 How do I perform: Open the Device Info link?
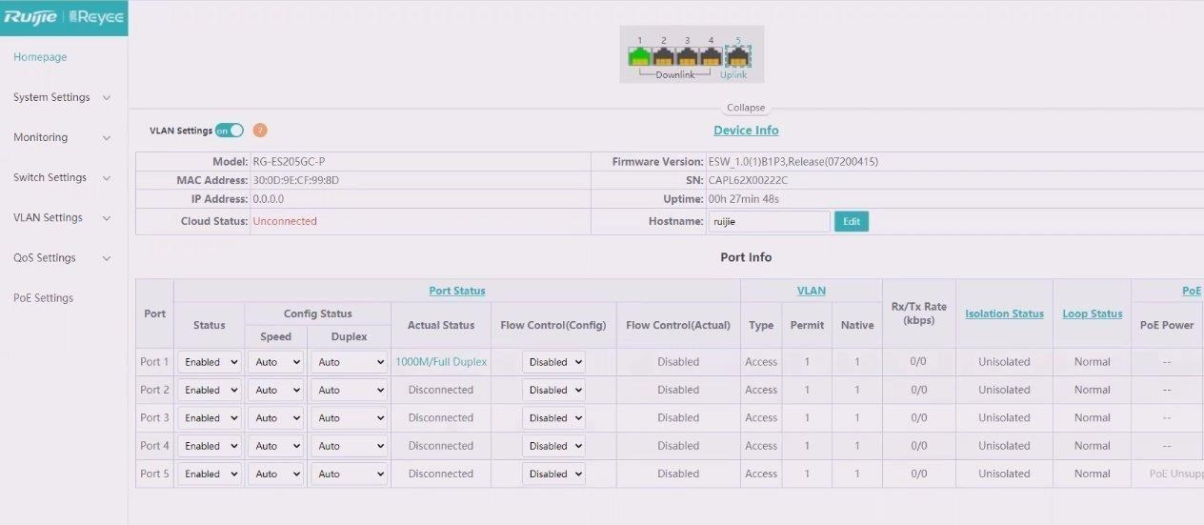click(x=746, y=131)
